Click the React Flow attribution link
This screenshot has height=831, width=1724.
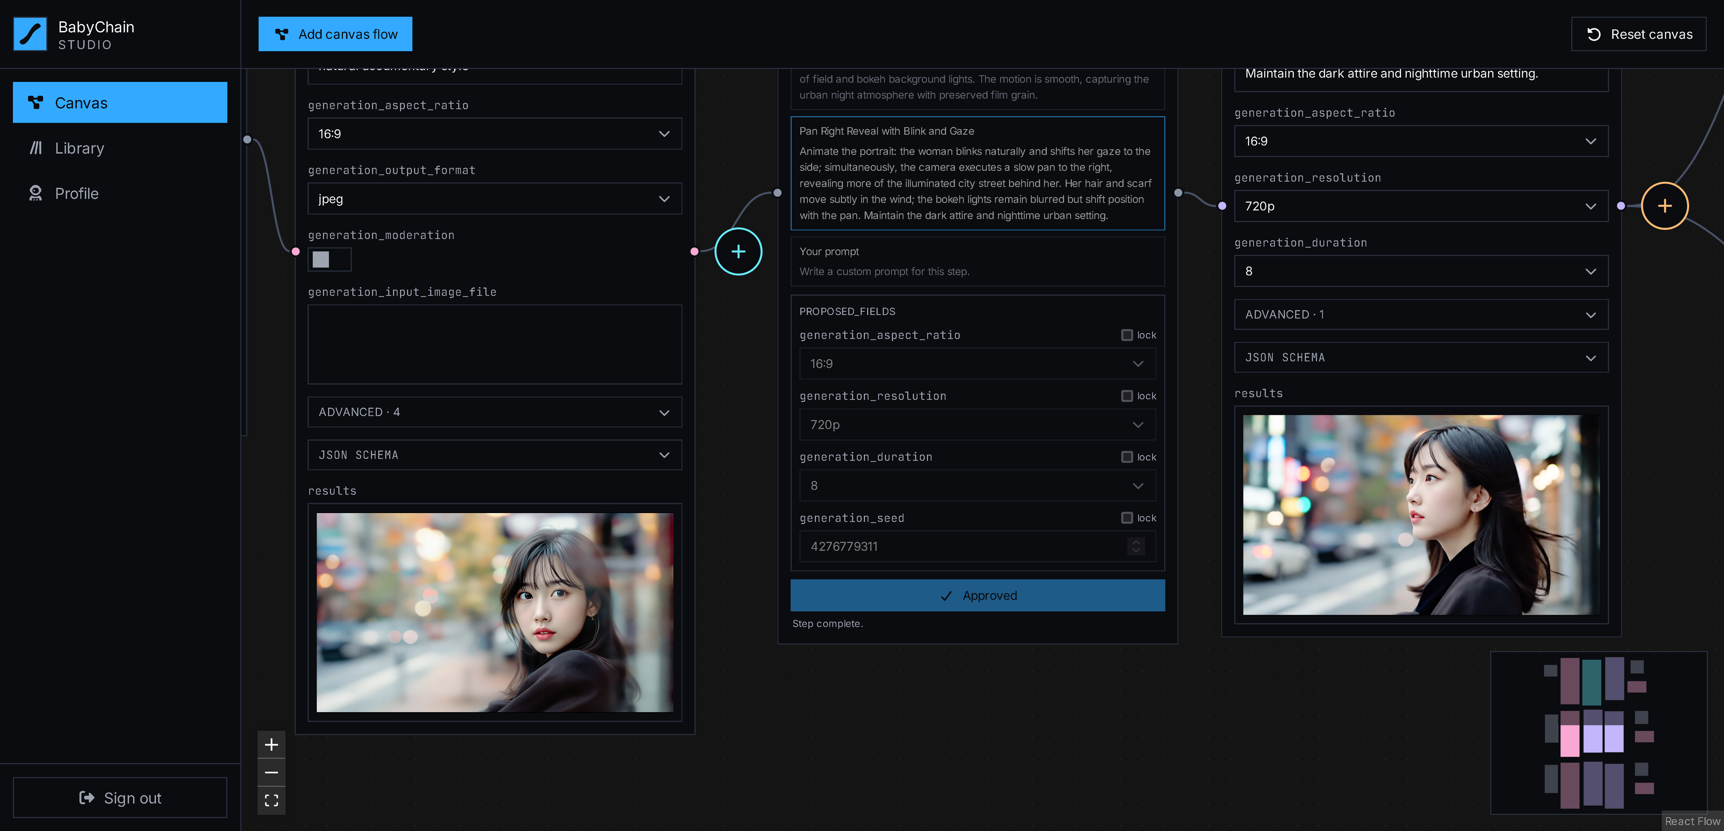point(1692,822)
